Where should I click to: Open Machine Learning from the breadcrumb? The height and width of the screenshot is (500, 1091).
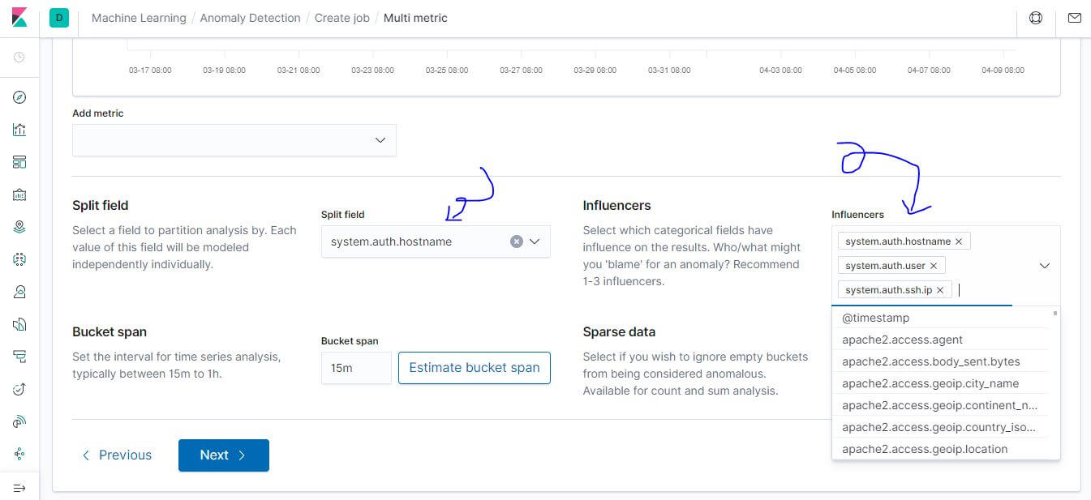[138, 17]
